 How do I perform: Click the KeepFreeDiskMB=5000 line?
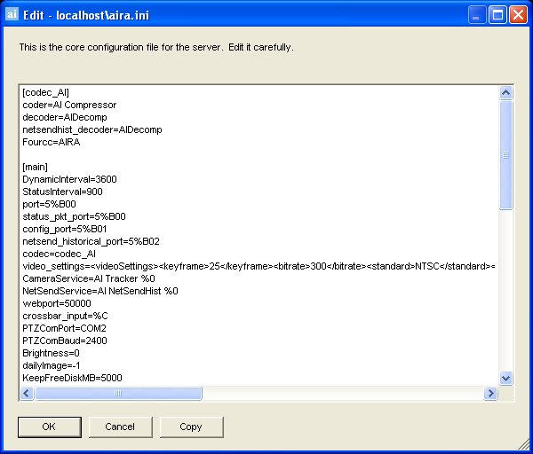[x=72, y=378]
